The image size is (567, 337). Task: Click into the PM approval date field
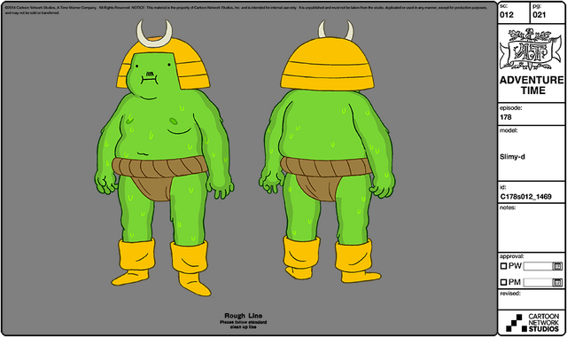coord(538,282)
